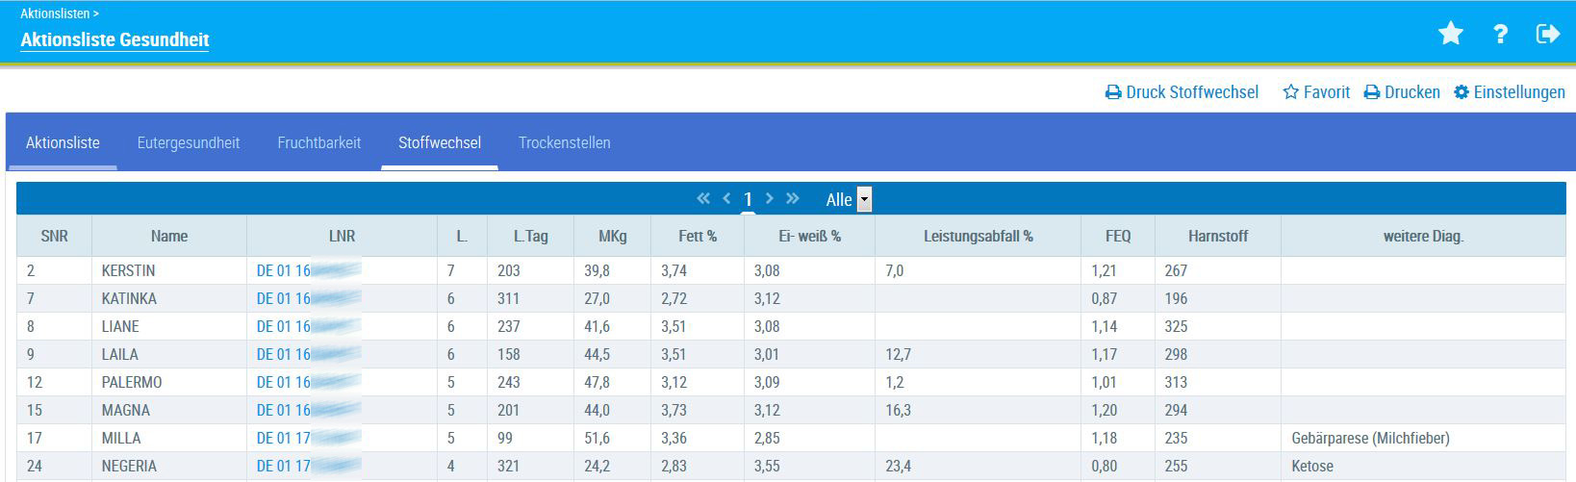Screen dimensions: 1576x482
Task: Jump to last page with double-right arrows
Action: point(793,198)
